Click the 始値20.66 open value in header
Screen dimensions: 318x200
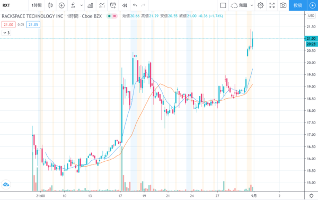click(131, 16)
